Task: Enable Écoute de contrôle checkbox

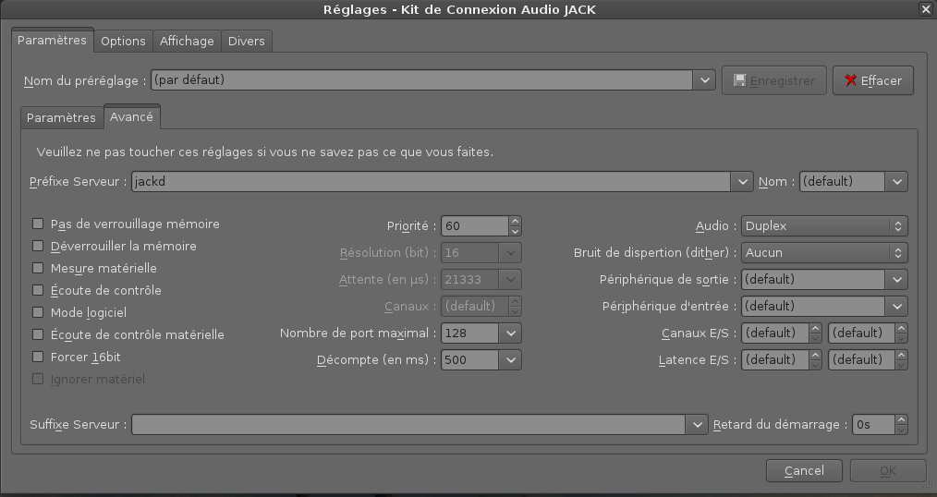Action: pyautogui.click(x=38, y=290)
